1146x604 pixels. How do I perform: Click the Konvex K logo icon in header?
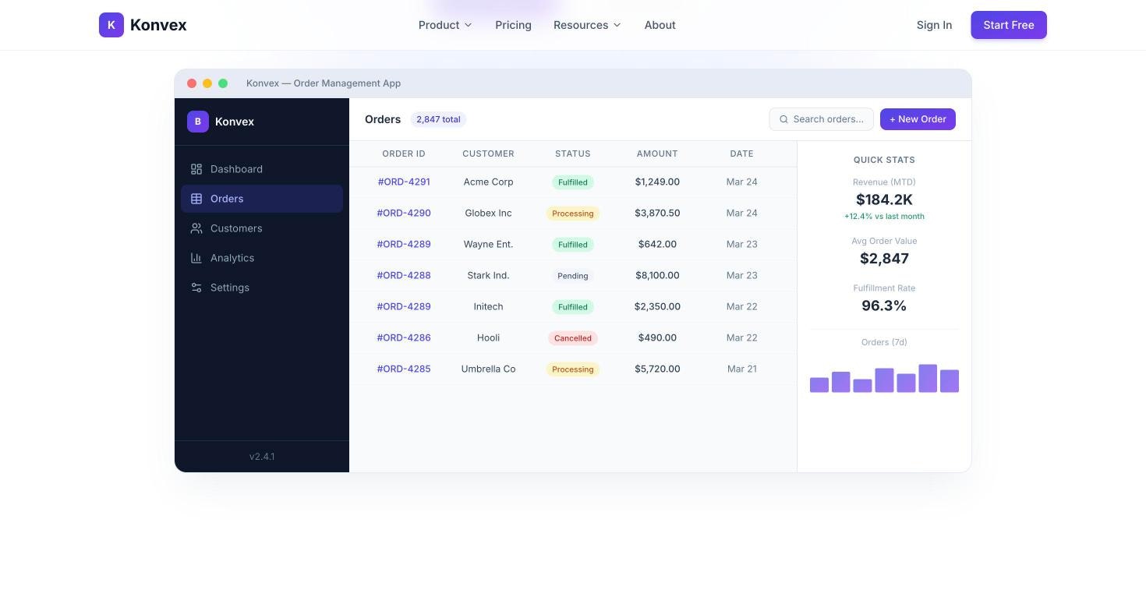tap(111, 25)
